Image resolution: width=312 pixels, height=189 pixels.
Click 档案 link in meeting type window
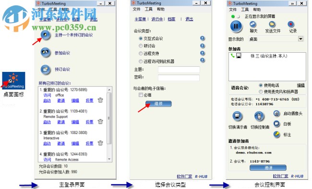tap(171, 19)
